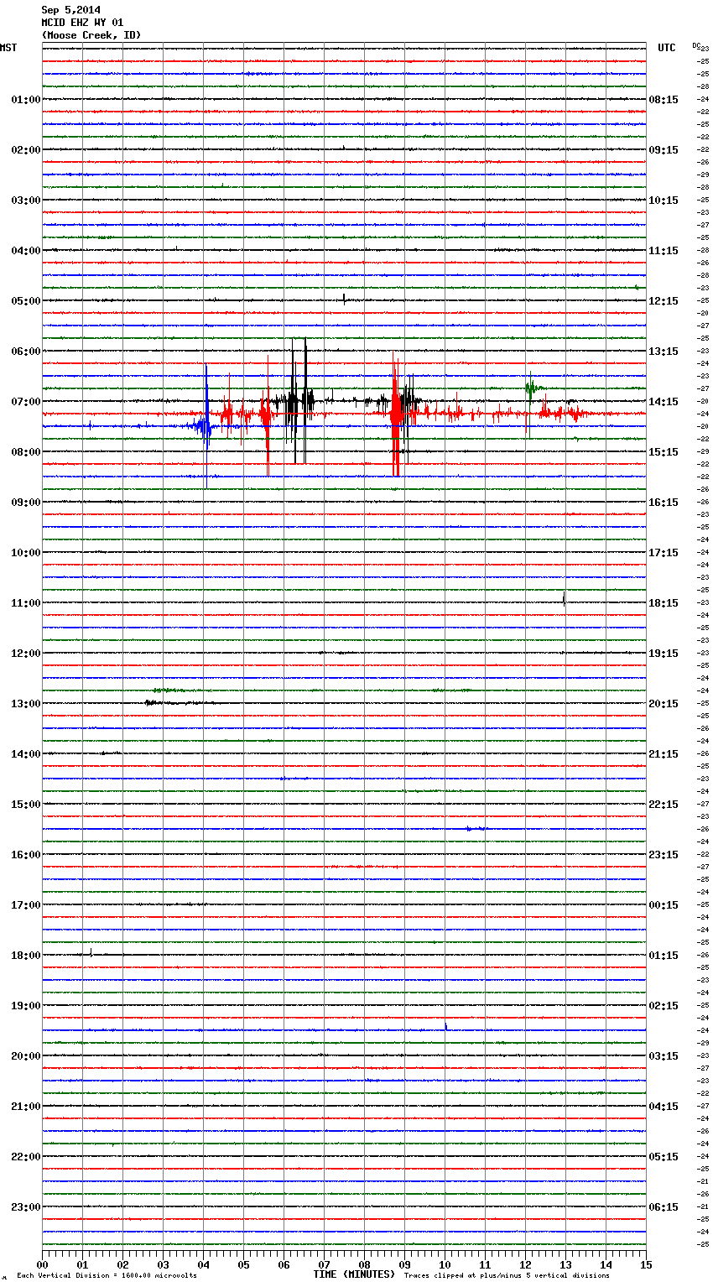Click the large red seismic burst near minute 09
The width and height of the screenshot is (713, 1287).
[396, 414]
